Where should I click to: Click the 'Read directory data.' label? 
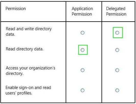click(24, 49)
